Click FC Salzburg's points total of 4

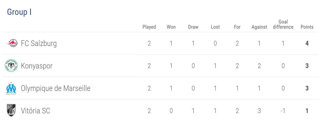click(x=307, y=43)
